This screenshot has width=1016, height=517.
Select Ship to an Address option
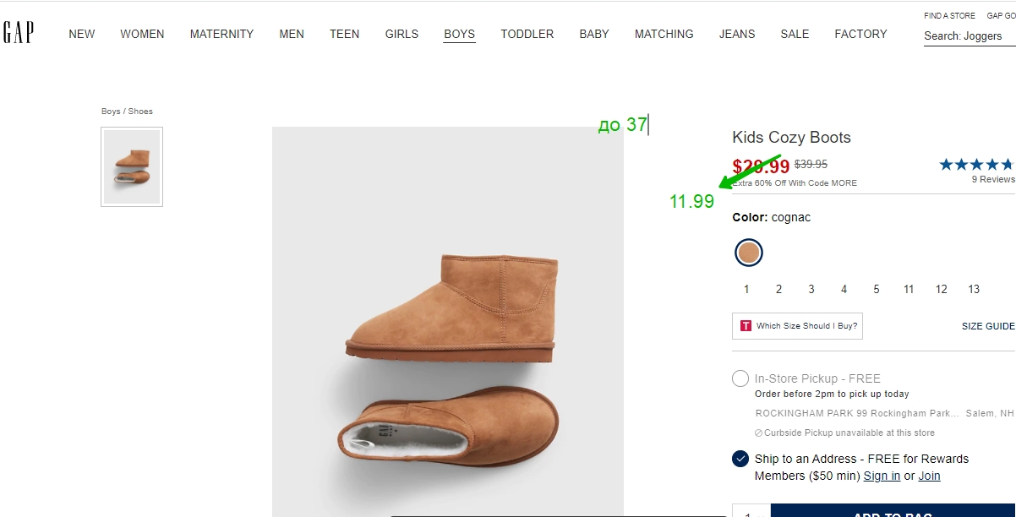pos(740,459)
